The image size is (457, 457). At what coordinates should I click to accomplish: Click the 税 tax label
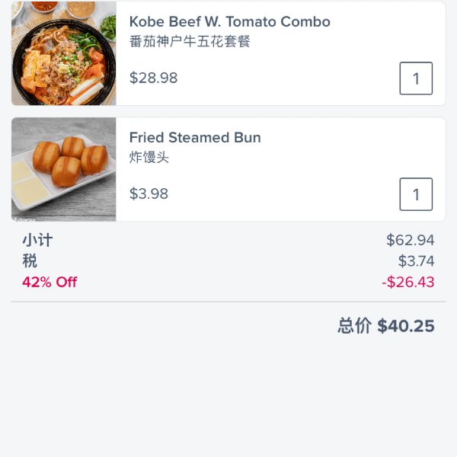point(30,260)
